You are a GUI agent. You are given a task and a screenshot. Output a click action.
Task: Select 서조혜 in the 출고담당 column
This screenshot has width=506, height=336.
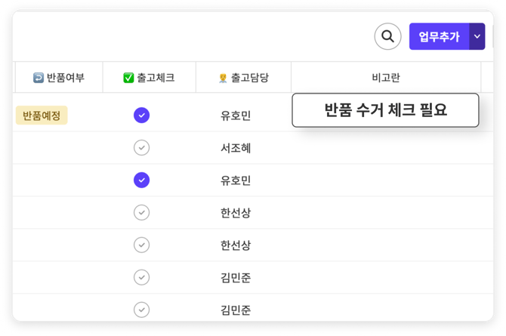click(236, 148)
